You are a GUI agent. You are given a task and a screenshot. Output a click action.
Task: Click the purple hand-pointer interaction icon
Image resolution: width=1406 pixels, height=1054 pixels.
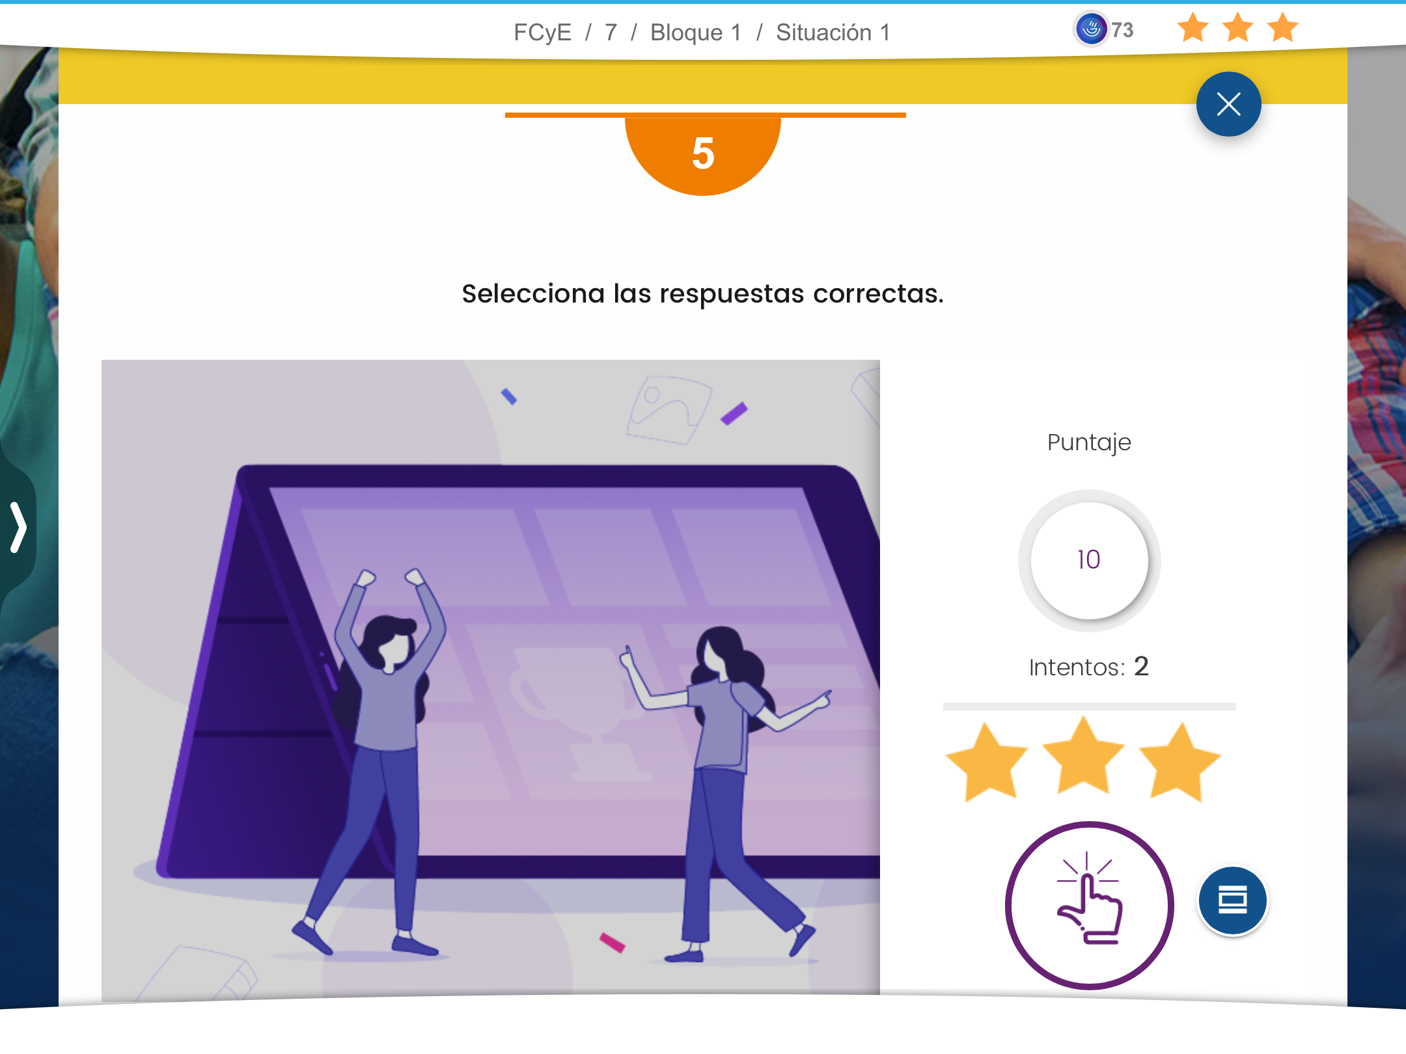(1089, 905)
